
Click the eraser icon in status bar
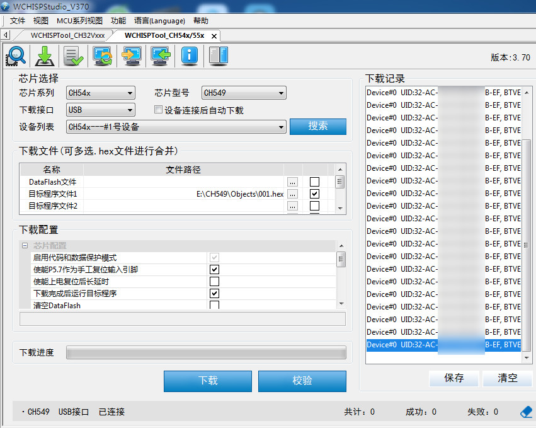526,412
